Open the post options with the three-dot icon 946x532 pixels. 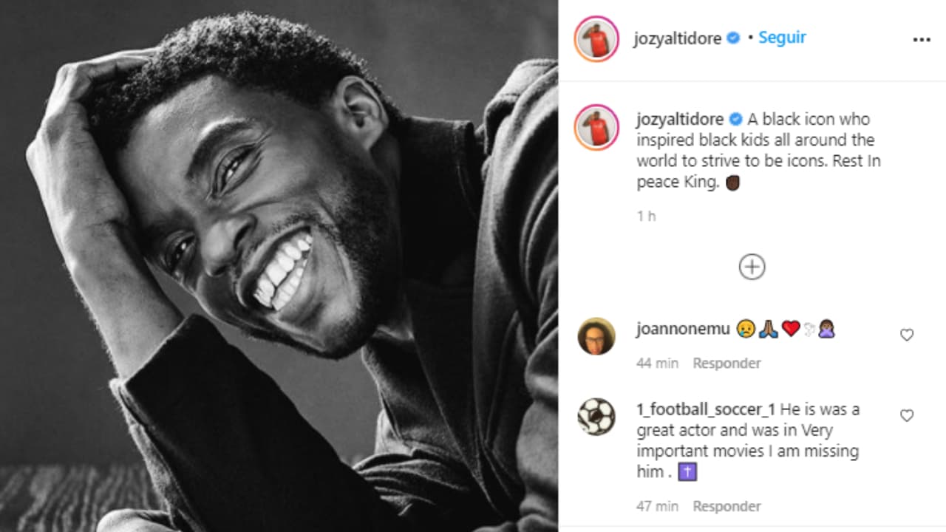click(920, 39)
